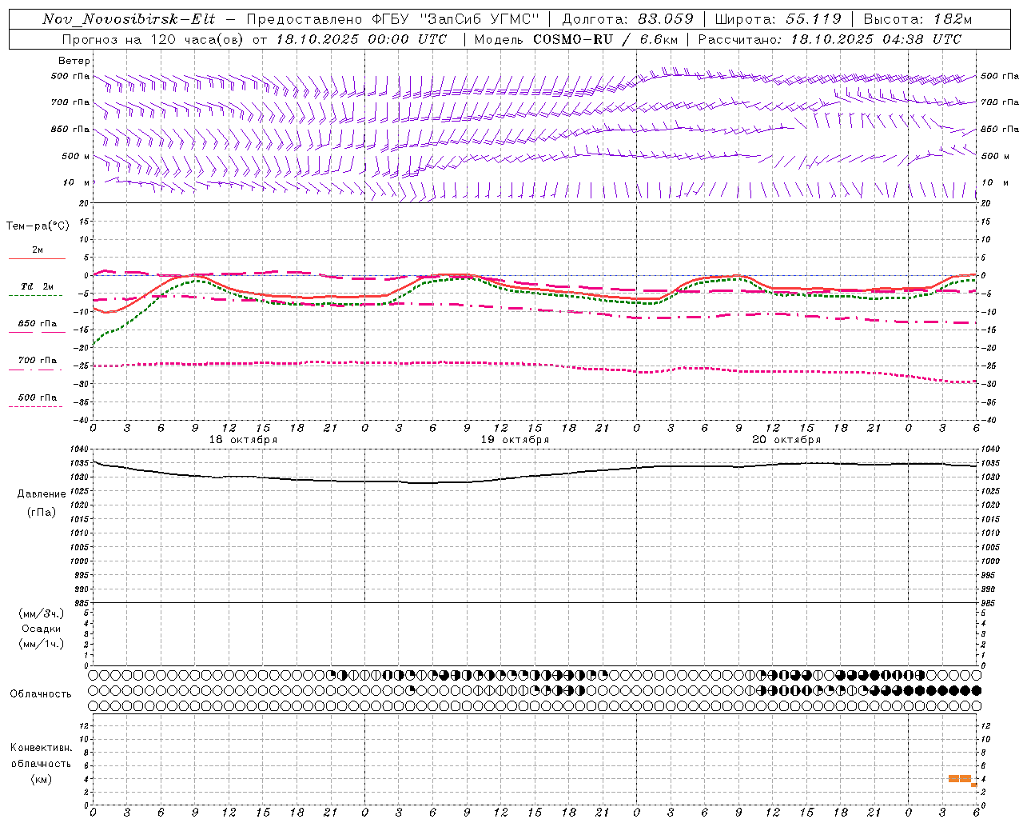
Task: Click the "Давление" pressure panel label
Action: (42, 494)
